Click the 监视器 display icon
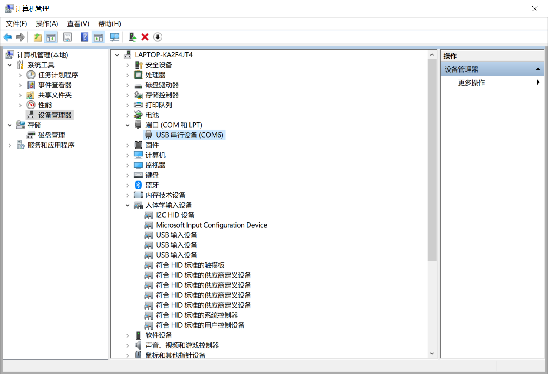This screenshot has width=548, height=374. click(x=138, y=165)
